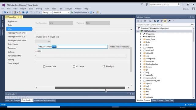Click the Collapse All icon in Solution Explorer

pyautogui.click(x=161, y=21)
